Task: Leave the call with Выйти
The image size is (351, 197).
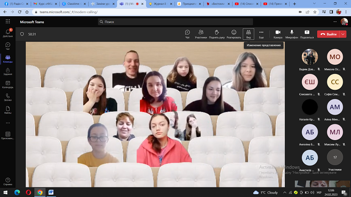Action: [x=328, y=34]
